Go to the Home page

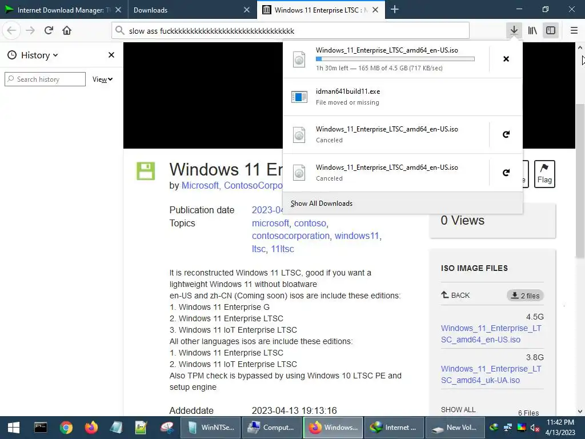67,30
